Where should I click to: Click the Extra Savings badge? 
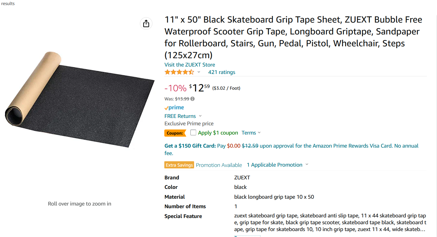coord(179,165)
